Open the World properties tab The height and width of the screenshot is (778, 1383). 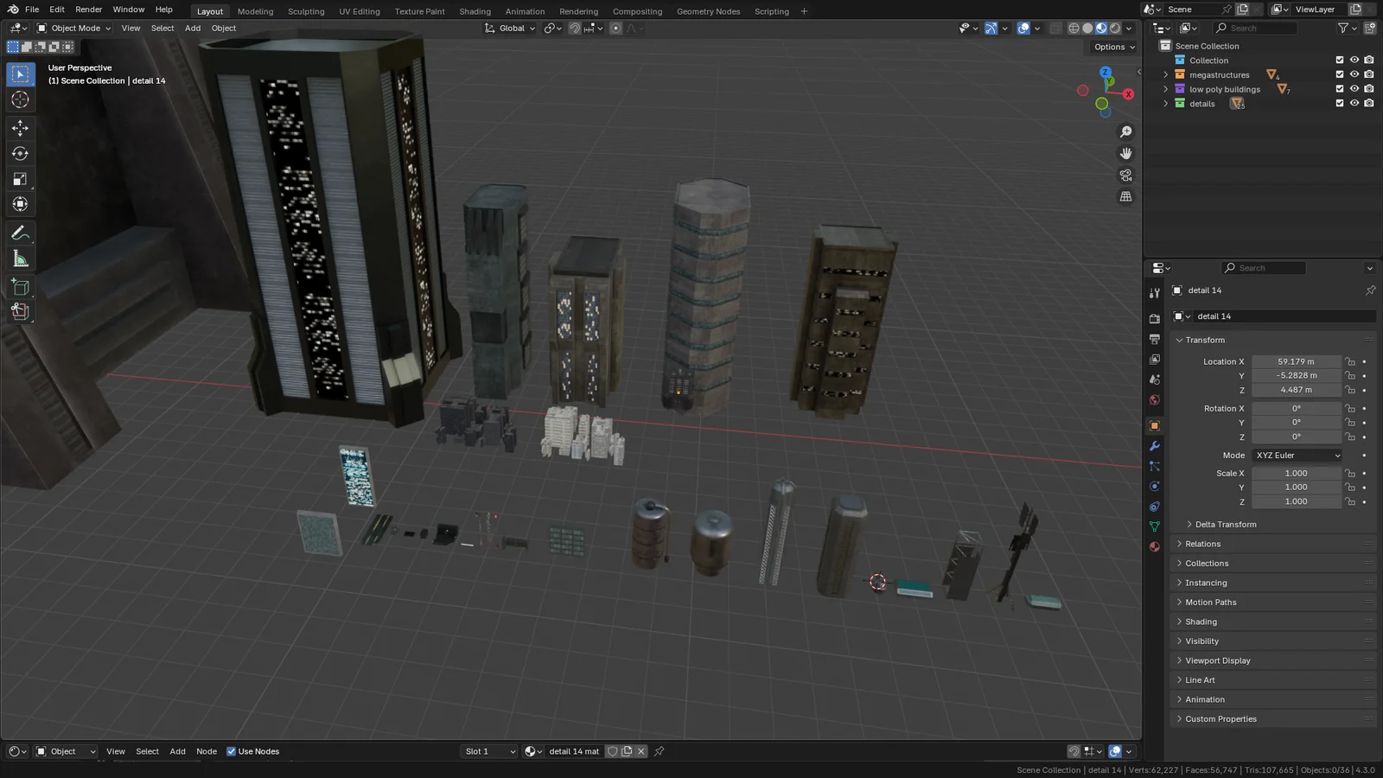(1155, 400)
